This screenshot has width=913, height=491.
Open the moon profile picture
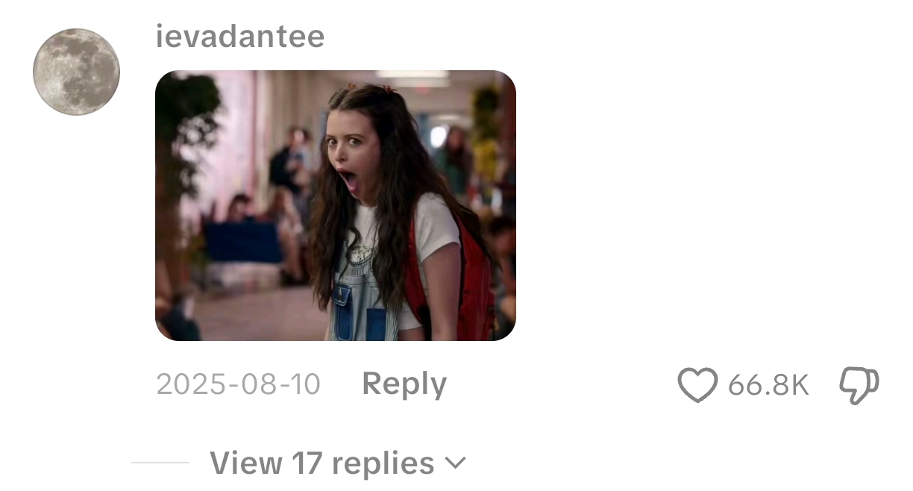(77, 72)
